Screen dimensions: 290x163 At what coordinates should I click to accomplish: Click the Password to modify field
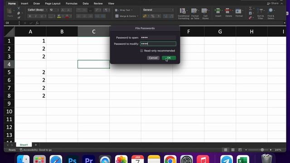(158, 44)
